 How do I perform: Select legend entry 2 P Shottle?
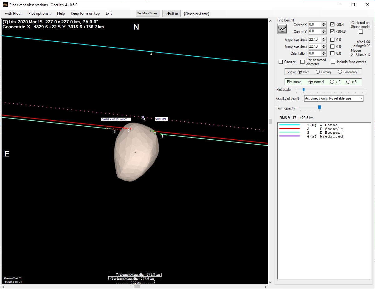pos(324,129)
